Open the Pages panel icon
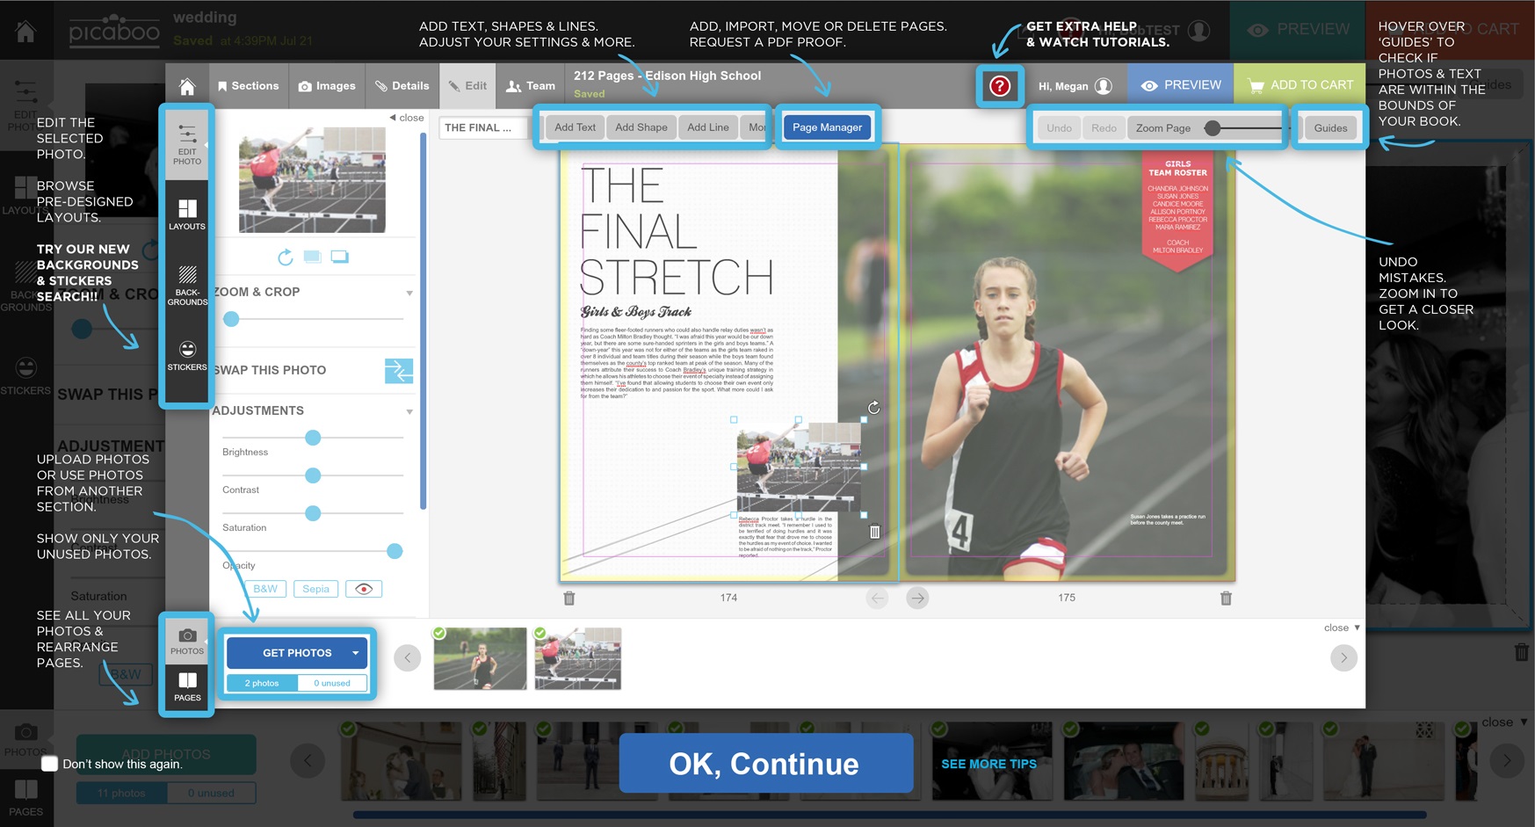The image size is (1535, 827). [x=187, y=686]
